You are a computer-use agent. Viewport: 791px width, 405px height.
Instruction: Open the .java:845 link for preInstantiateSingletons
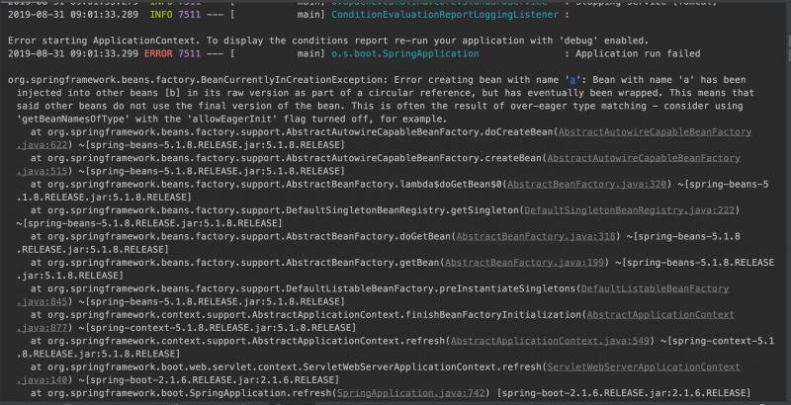[x=42, y=302]
